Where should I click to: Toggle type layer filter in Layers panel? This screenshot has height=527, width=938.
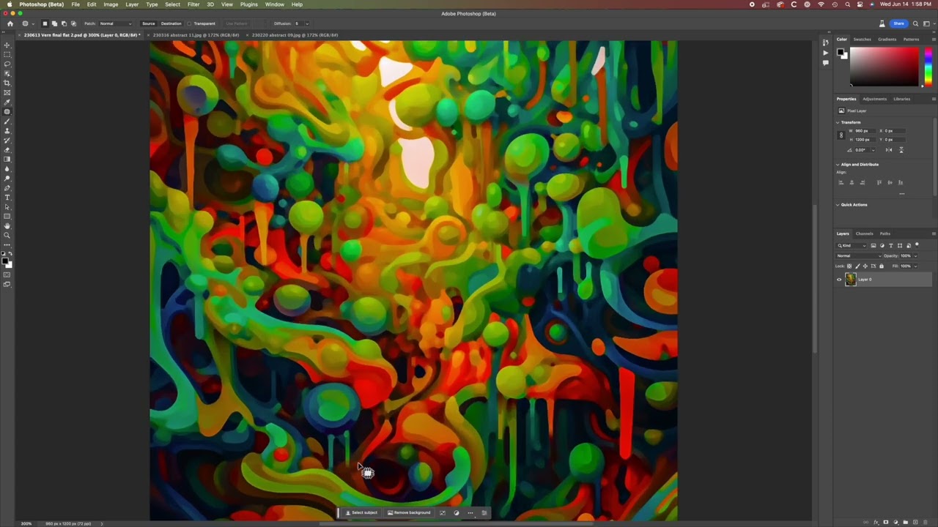click(x=891, y=245)
